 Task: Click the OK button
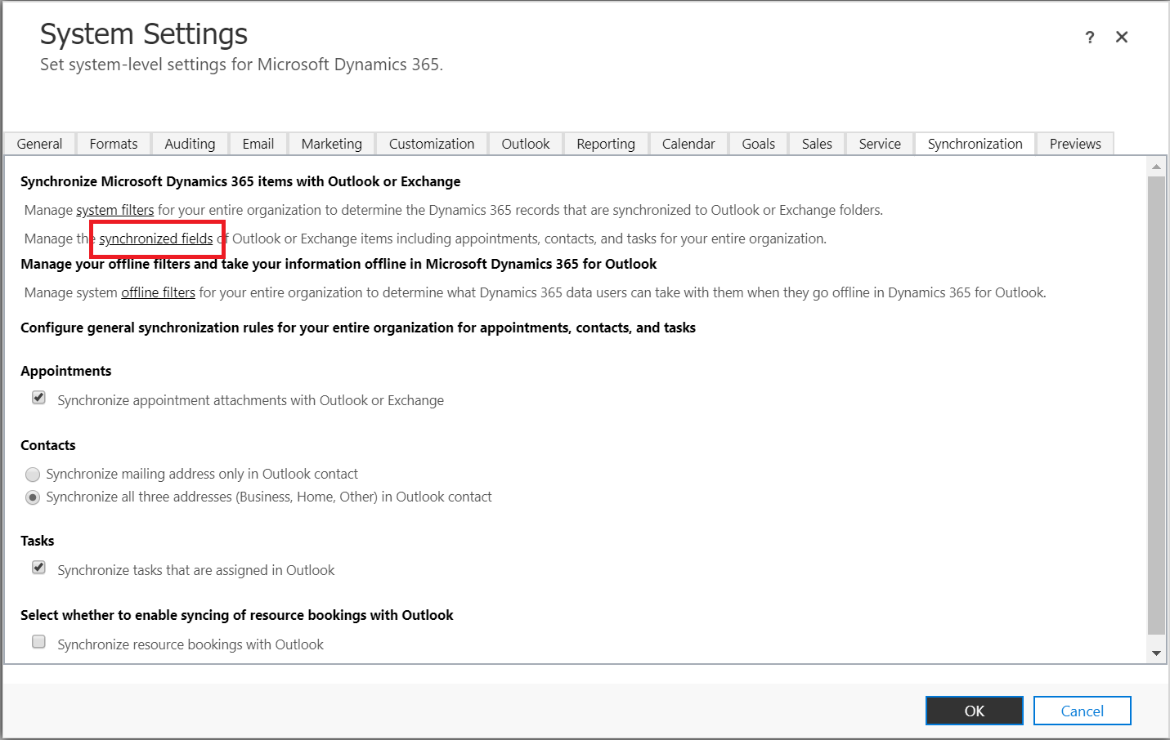[x=975, y=711]
